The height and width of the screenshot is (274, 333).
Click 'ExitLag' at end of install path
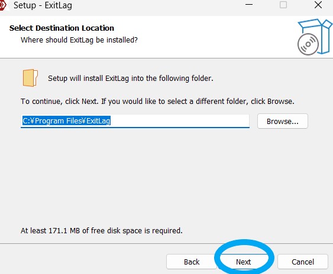(98, 121)
